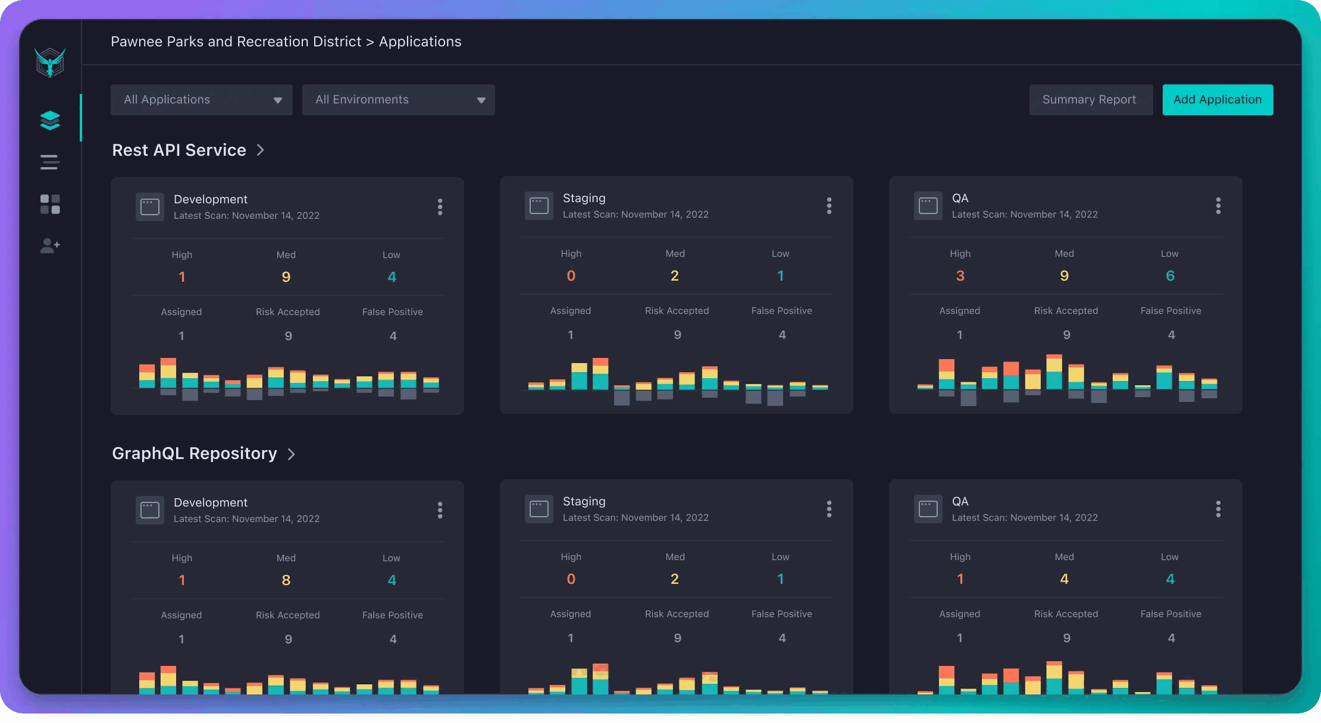The width and height of the screenshot is (1321, 723).
Task: Expand the GraphQL Repository section chevron
Action: pos(291,454)
